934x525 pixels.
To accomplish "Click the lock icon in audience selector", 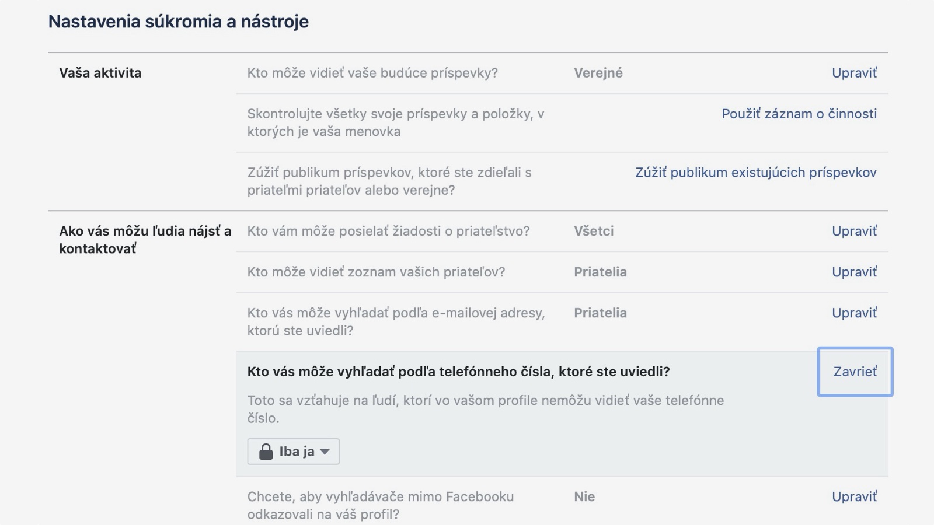I will tap(266, 452).
